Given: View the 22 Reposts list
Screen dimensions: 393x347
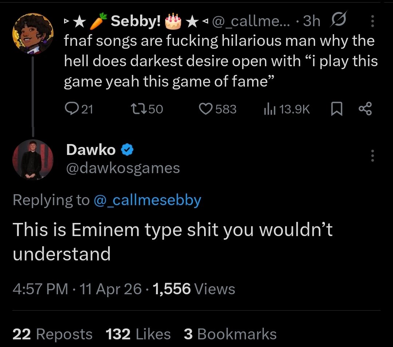Looking at the screenshot, I should pos(52,334).
